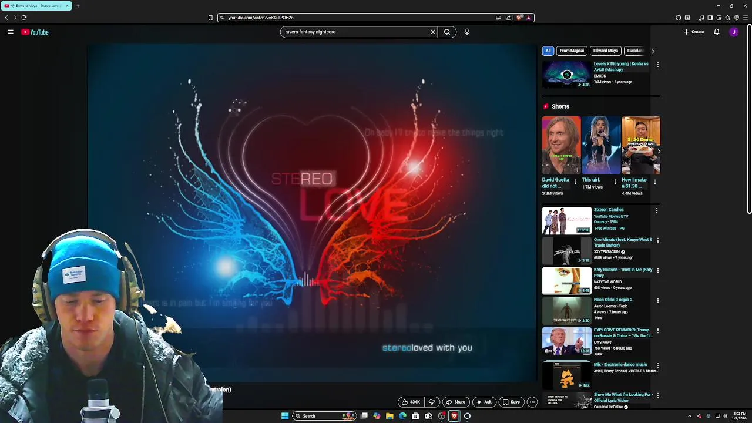The width and height of the screenshot is (752, 423).
Task: Show more filter chips with the arrow
Action: point(653,51)
